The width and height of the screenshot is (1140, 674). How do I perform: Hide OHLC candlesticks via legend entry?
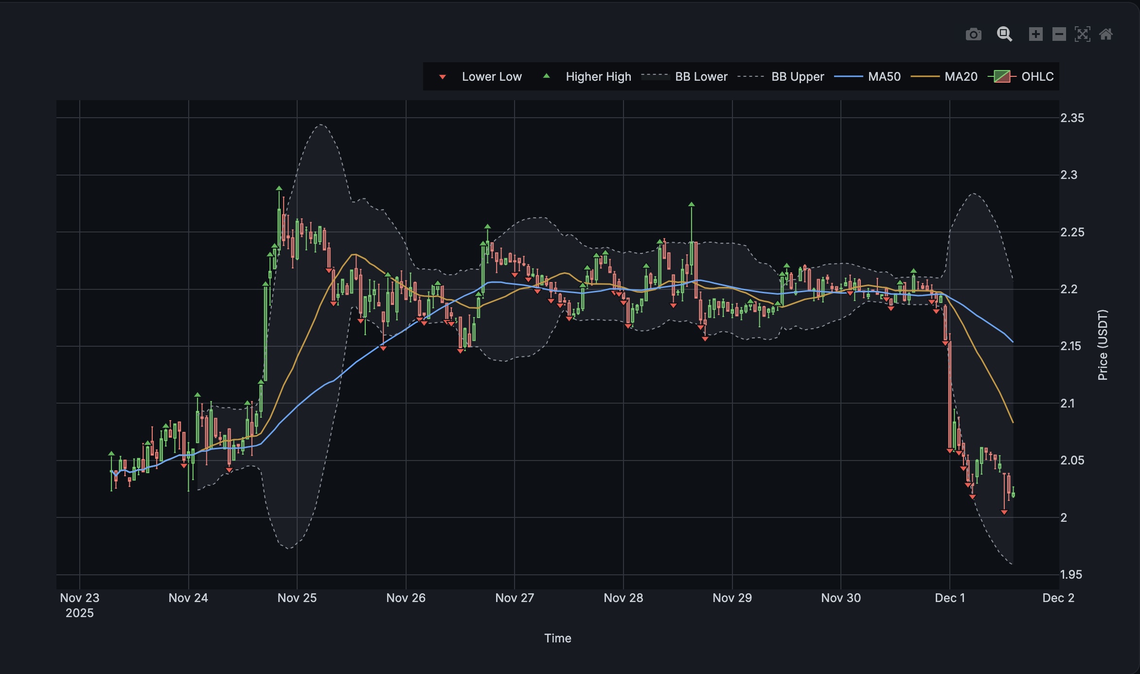point(1037,77)
